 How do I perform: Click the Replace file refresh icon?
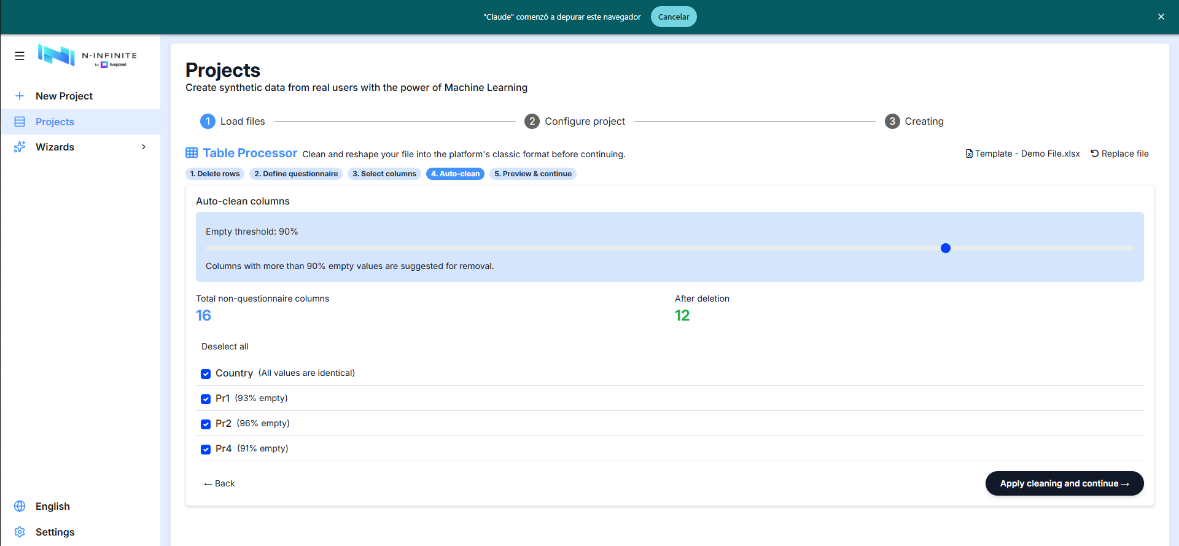pyautogui.click(x=1094, y=154)
